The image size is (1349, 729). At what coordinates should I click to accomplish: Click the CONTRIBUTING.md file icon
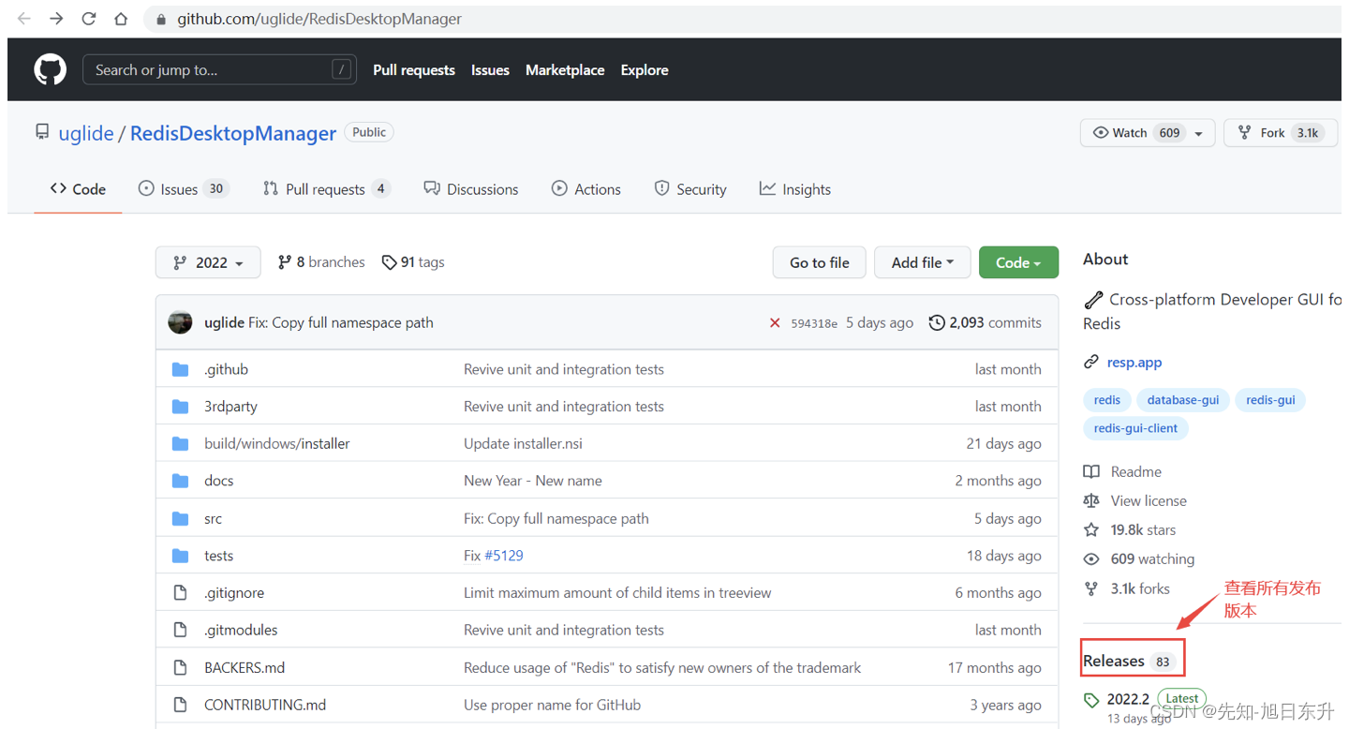pyautogui.click(x=181, y=705)
